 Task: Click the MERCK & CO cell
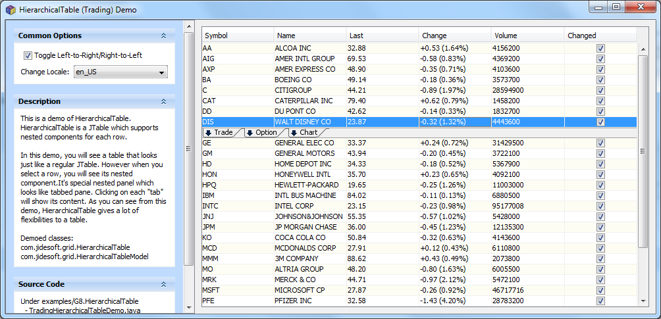pyautogui.click(x=310, y=280)
